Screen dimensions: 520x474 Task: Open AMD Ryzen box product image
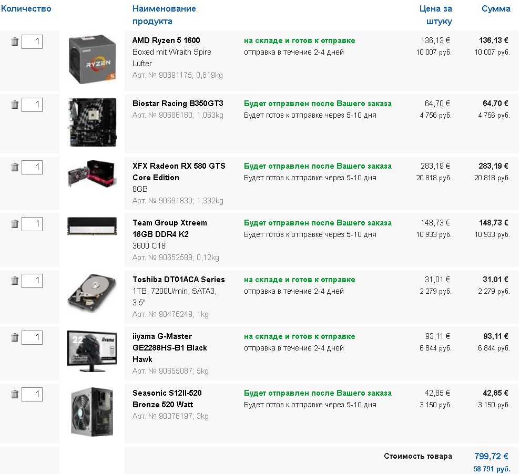click(x=92, y=59)
